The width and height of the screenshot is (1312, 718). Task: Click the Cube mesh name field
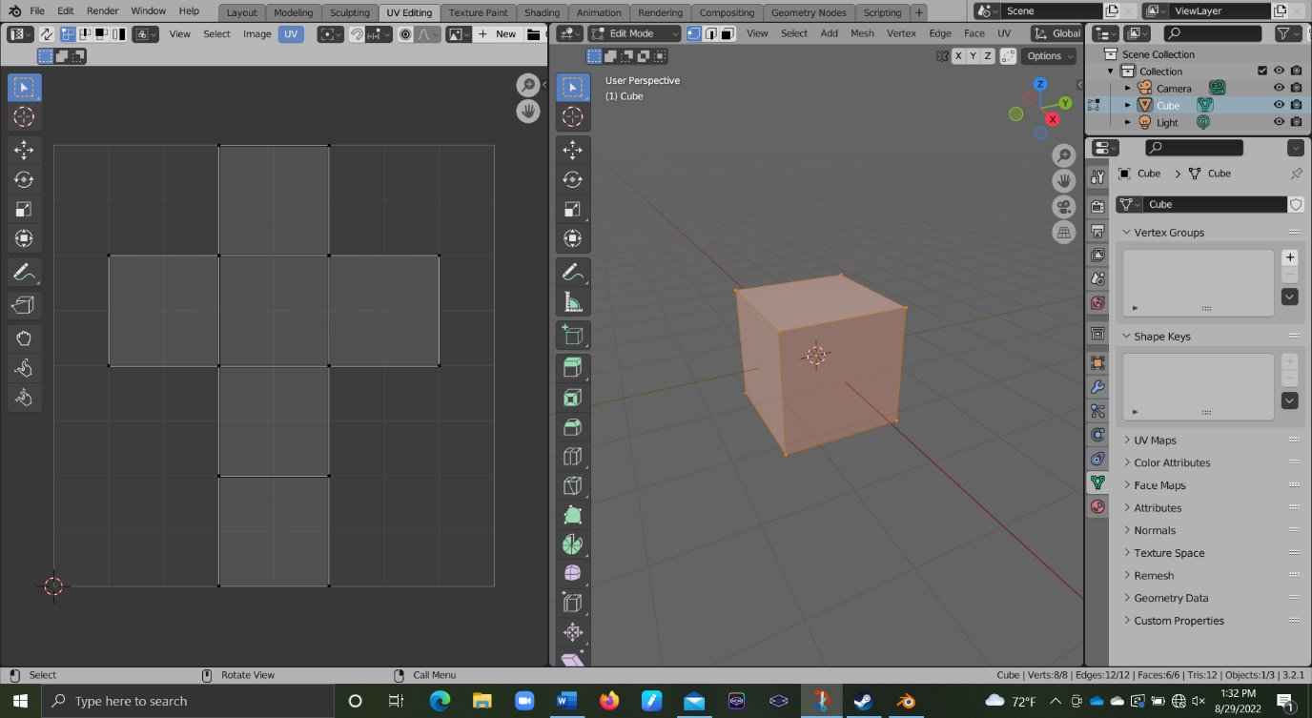coord(1216,204)
